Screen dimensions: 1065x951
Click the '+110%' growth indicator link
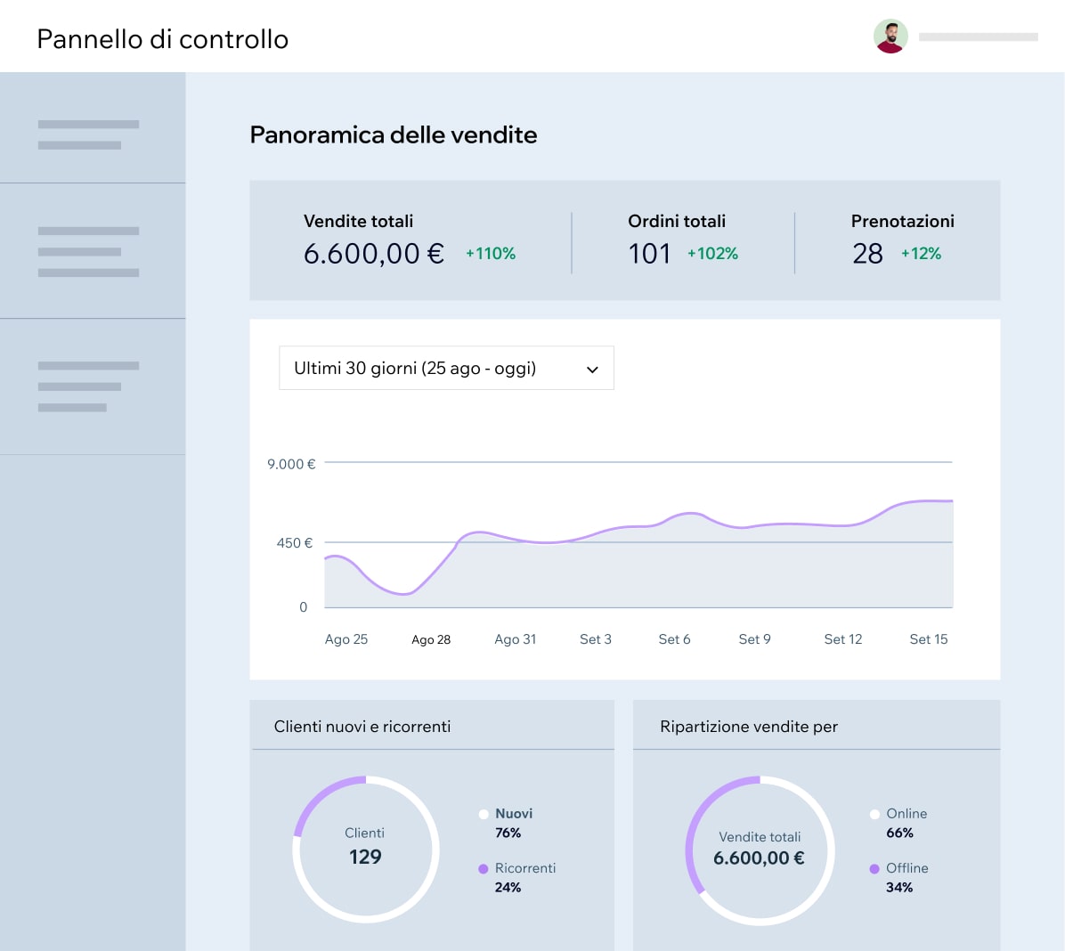coord(490,253)
